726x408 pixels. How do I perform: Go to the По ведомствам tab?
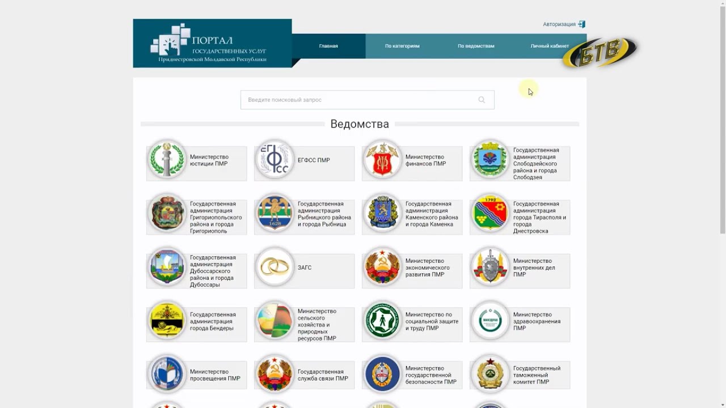click(x=476, y=46)
